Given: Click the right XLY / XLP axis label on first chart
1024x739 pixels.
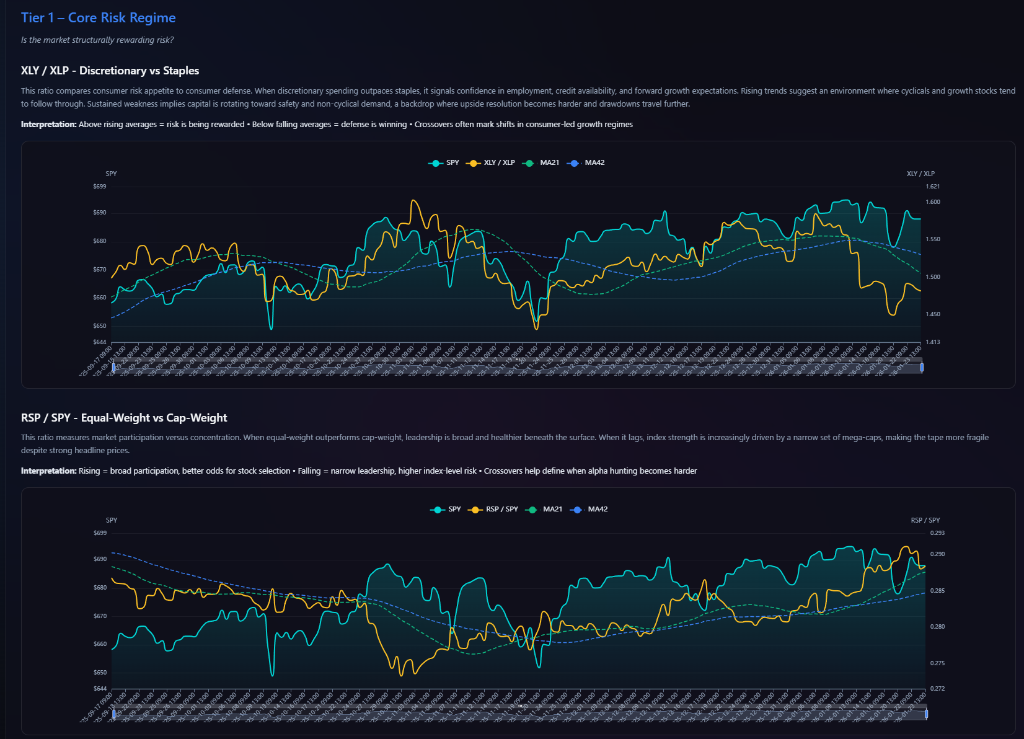Looking at the screenshot, I should 920,174.
